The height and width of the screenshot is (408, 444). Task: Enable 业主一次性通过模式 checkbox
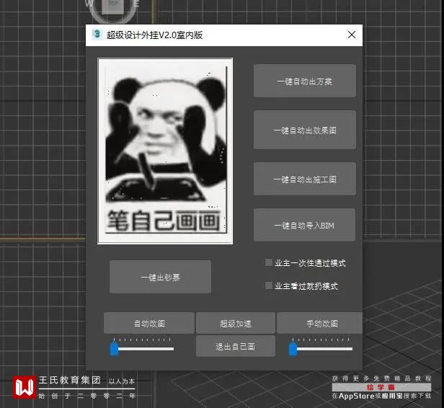coord(268,262)
